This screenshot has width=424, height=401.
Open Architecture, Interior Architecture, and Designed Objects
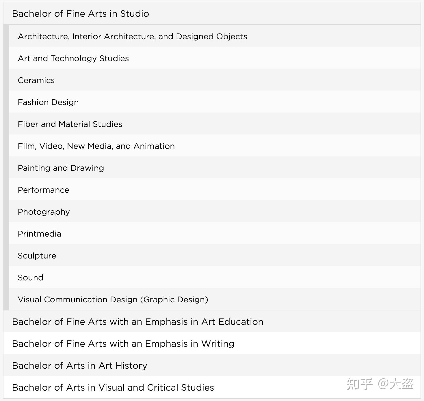click(132, 36)
